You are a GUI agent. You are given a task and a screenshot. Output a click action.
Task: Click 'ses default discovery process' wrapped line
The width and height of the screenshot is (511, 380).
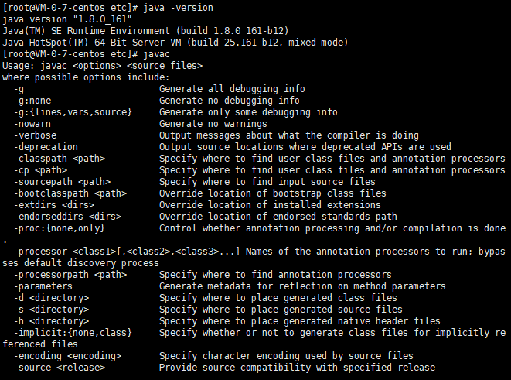[81, 263]
